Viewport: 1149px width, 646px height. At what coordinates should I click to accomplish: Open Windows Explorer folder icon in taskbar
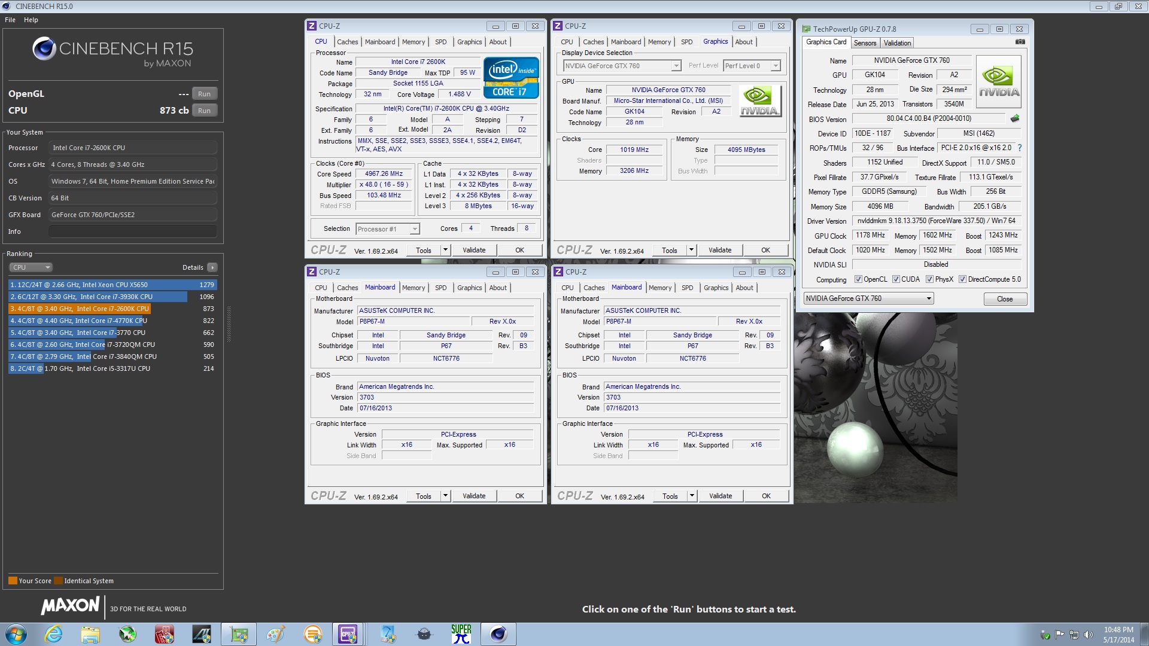tap(90, 634)
